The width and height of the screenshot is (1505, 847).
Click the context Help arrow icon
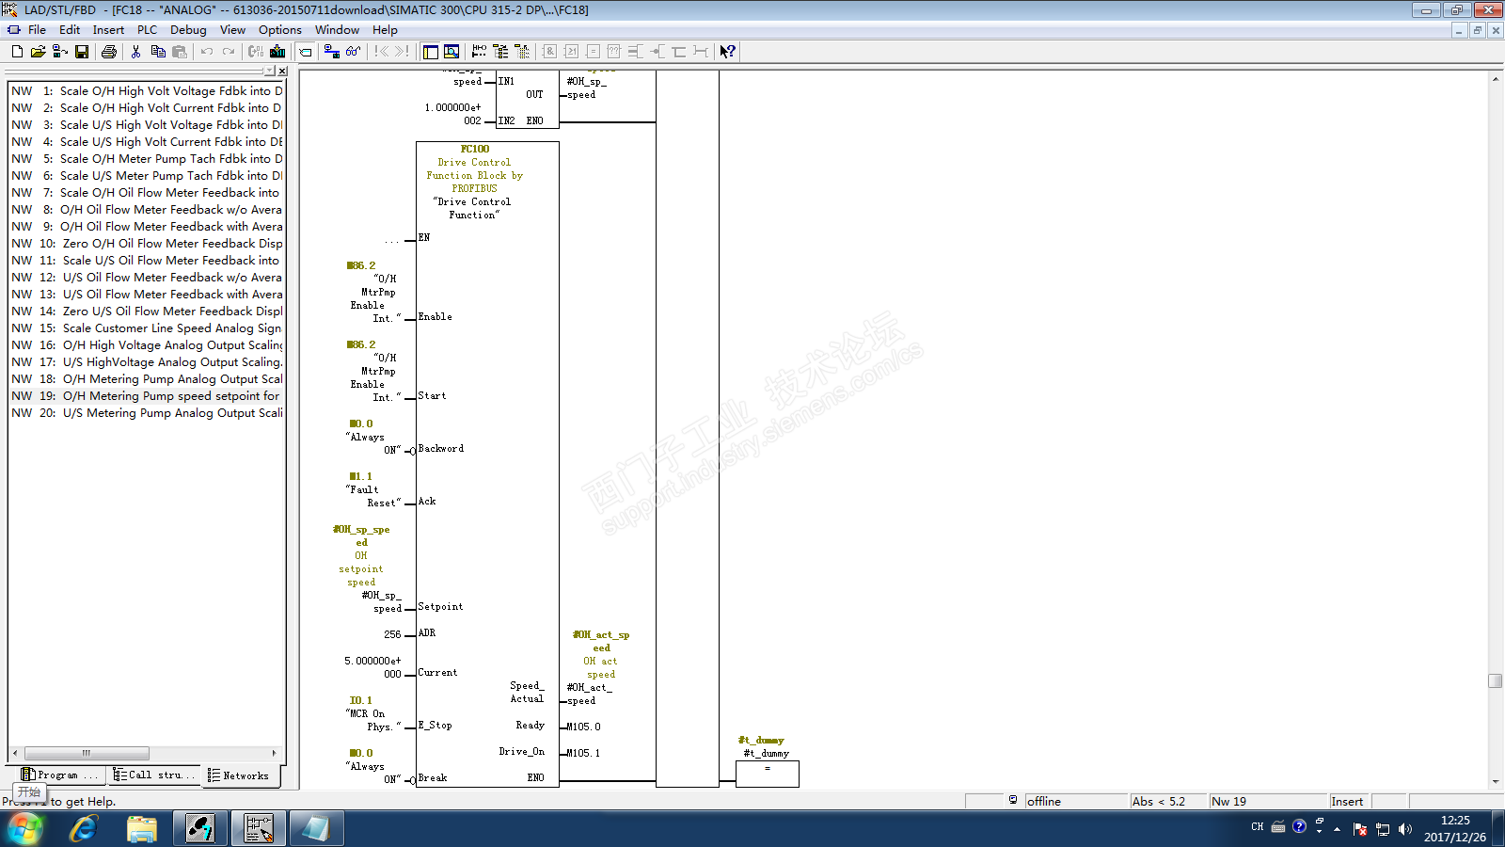click(728, 52)
